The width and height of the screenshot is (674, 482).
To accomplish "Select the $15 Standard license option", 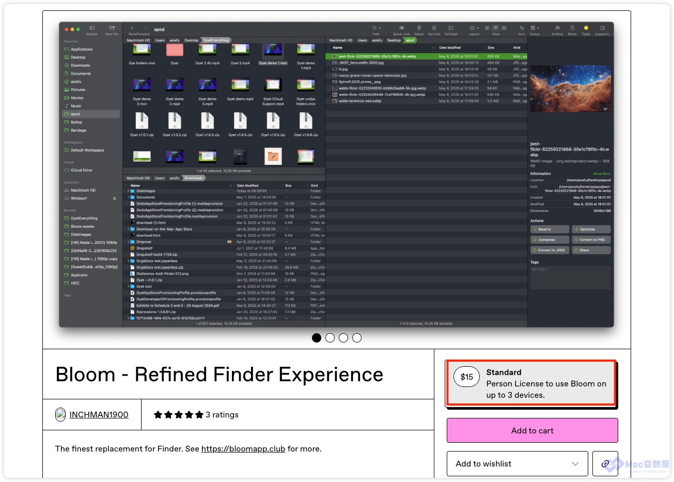I will point(531,383).
